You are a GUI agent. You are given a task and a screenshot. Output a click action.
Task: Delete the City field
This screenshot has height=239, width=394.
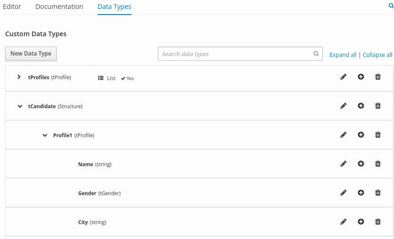(378, 222)
